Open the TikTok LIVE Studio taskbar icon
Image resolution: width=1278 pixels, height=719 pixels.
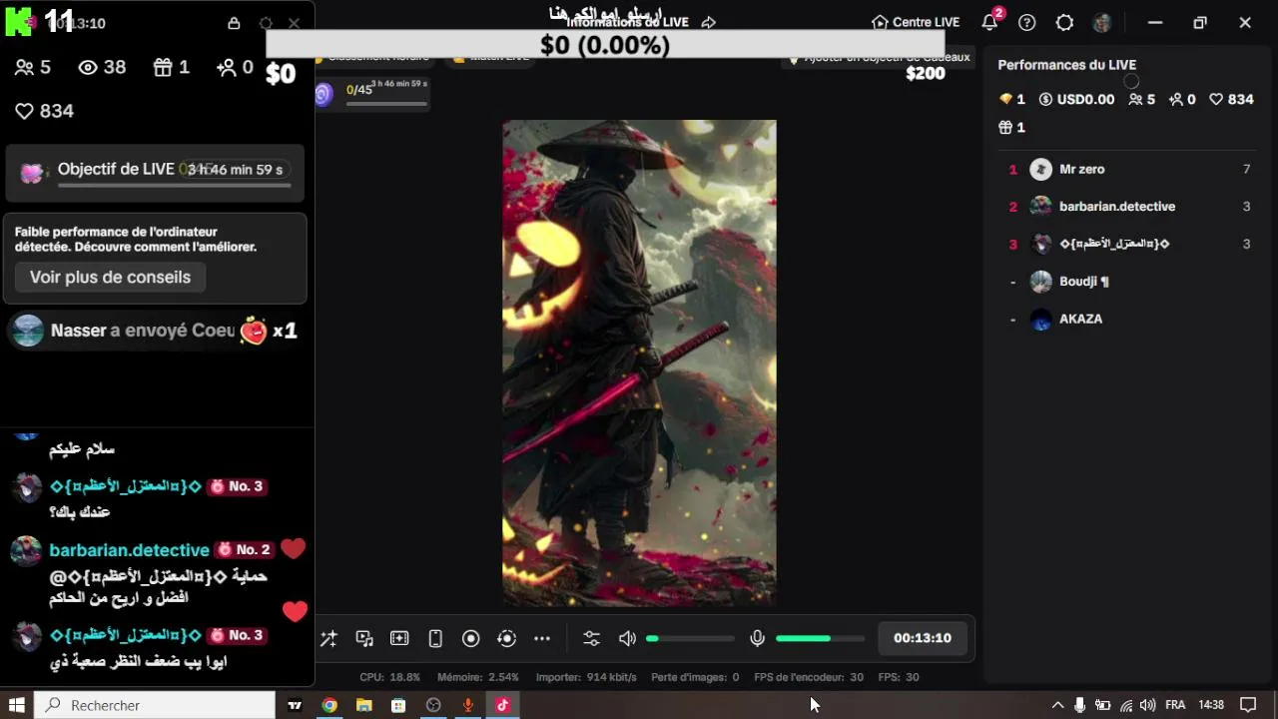tap(502, 705)
